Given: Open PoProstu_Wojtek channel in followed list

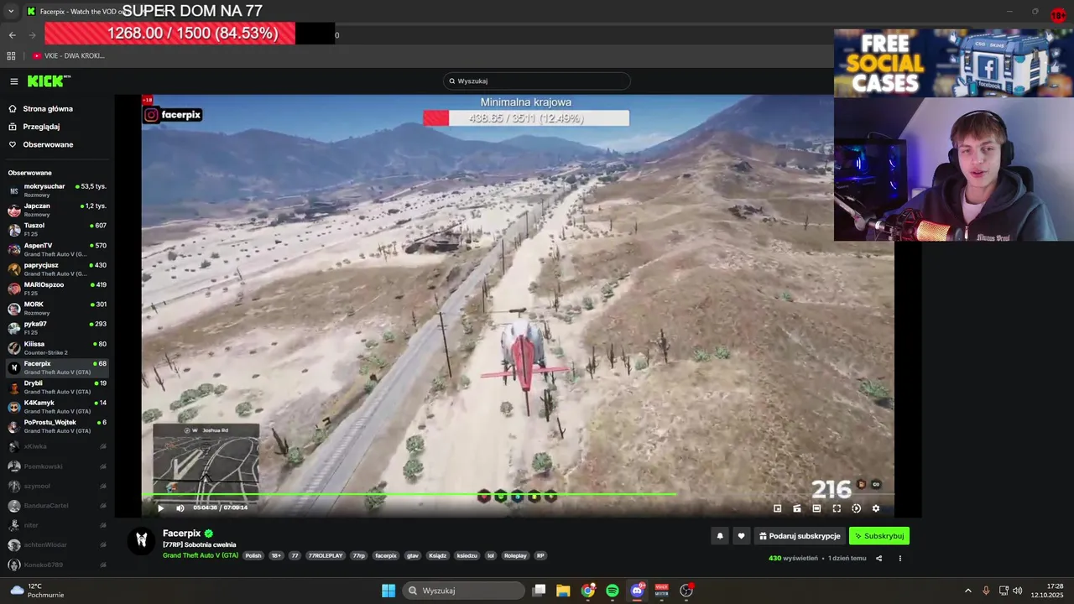Looking at the screenshot, I should 56,426.
